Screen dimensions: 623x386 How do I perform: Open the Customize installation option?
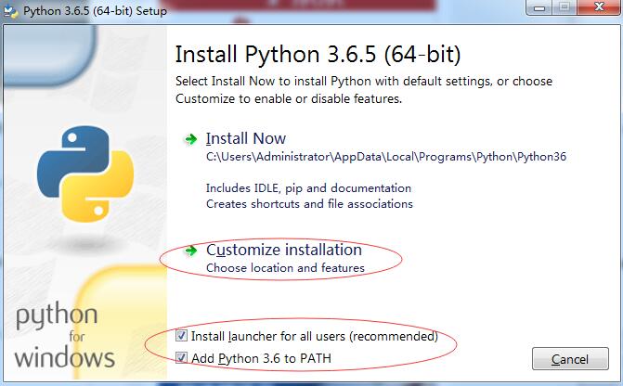coord(283,251)
